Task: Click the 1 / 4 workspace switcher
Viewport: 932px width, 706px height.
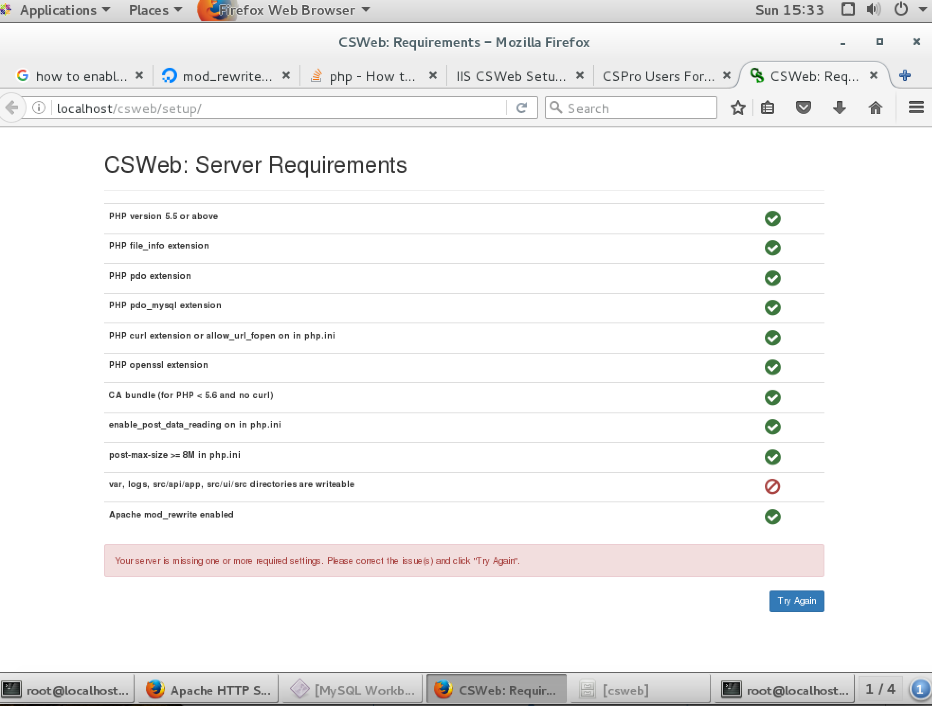Action: pos(880,689)
